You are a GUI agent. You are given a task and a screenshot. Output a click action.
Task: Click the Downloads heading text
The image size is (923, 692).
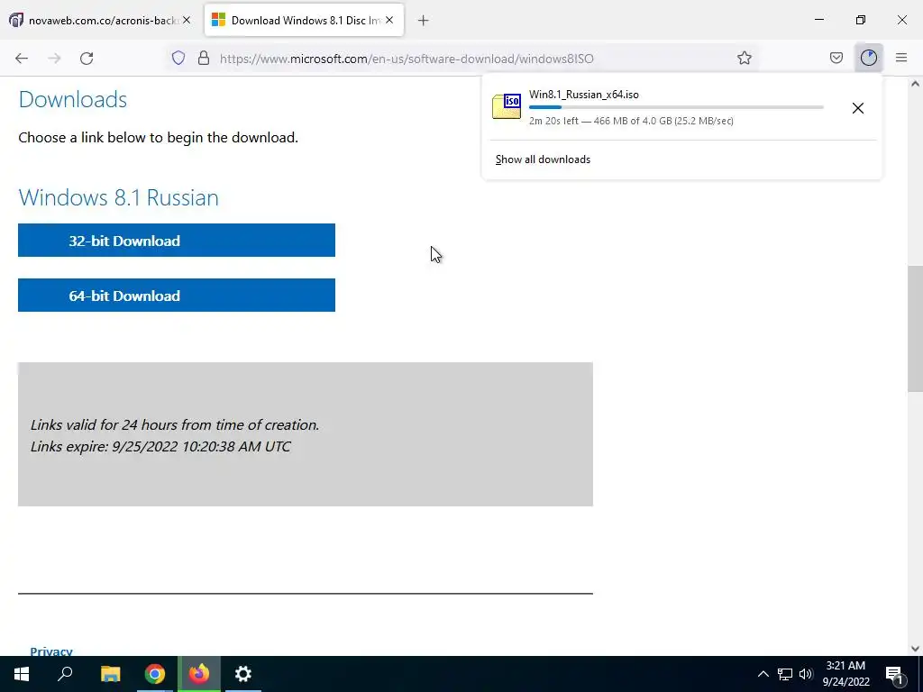(72, 99)
